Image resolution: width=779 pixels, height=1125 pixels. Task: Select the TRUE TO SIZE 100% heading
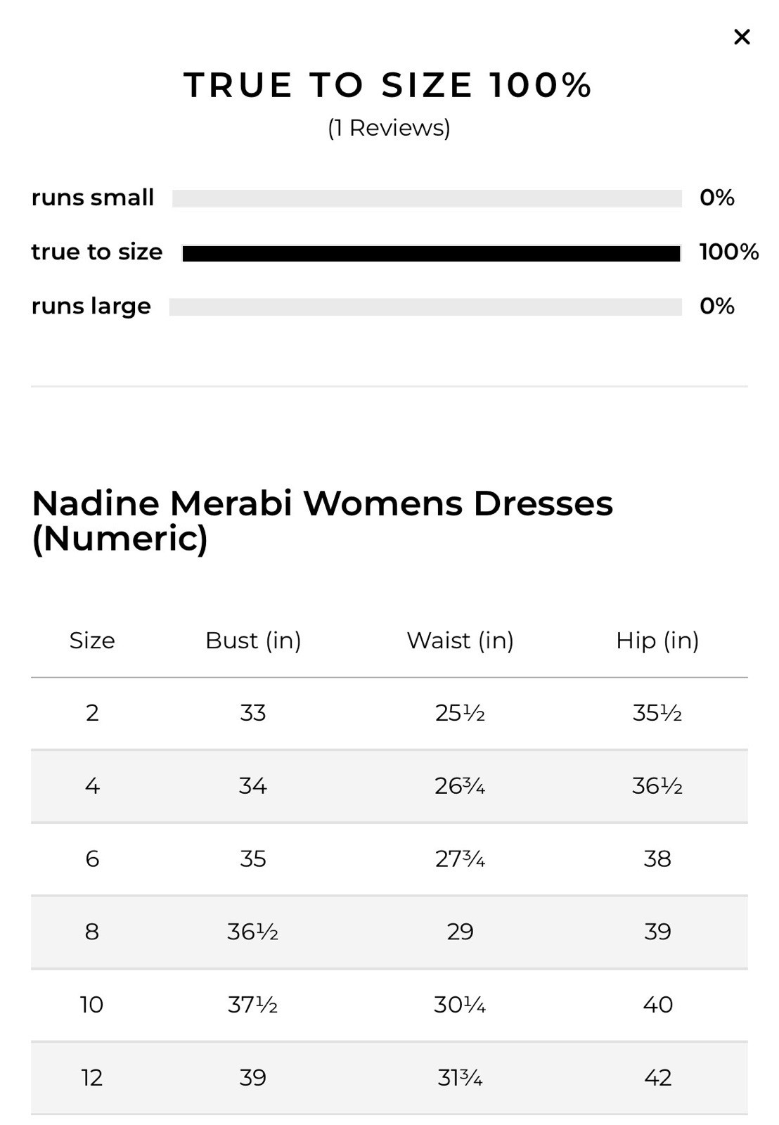click(389, 85)
